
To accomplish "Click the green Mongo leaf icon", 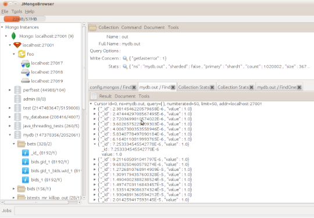I will pos(13,36).
